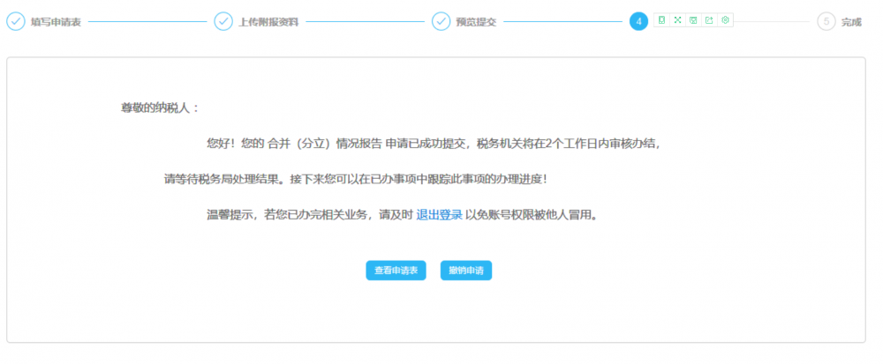
Task: Click the checkmark circle for 预览提交
Action: point(441,21)
